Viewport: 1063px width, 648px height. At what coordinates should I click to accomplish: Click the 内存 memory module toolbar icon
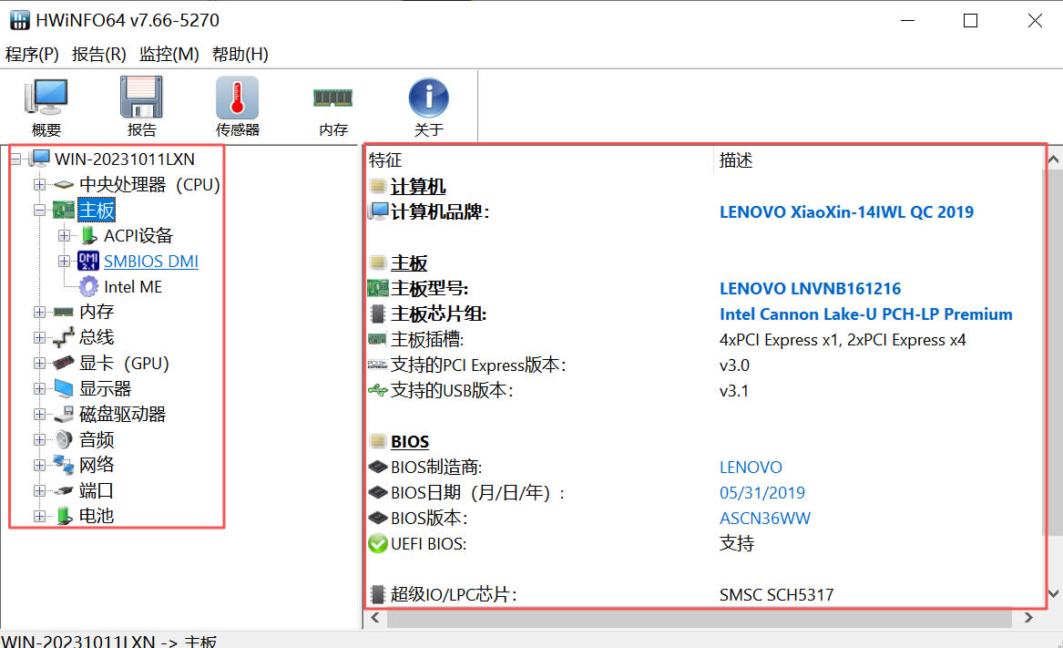[333, 106]
